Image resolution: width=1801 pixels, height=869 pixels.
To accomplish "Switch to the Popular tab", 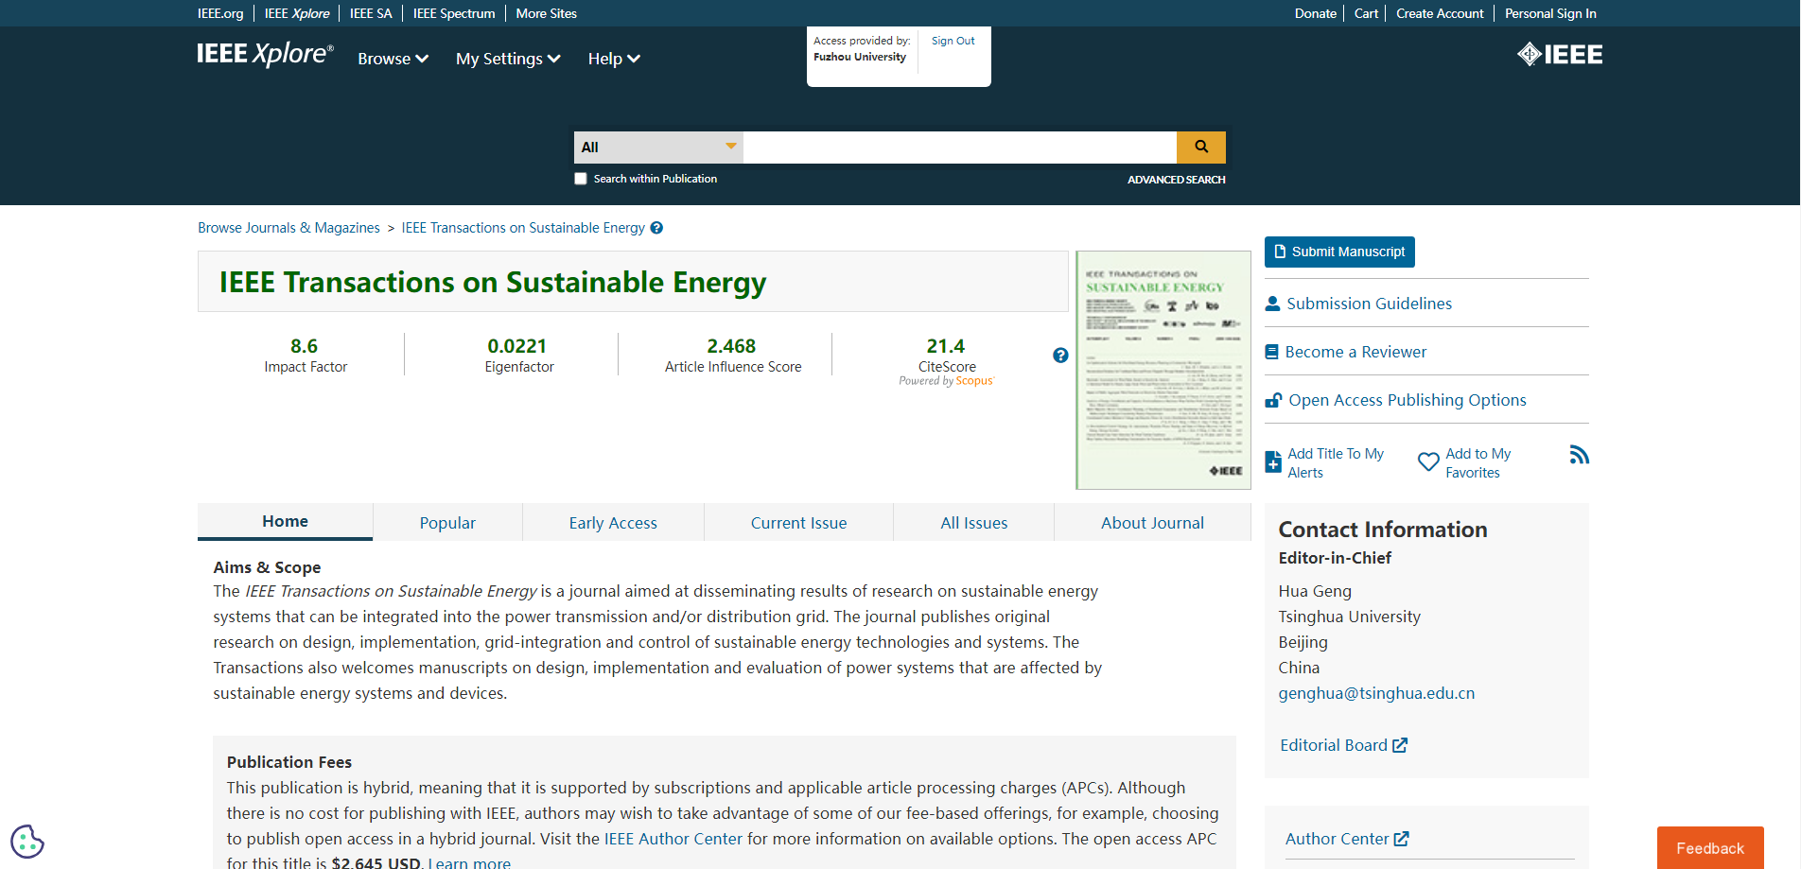I will click(447, 523).
